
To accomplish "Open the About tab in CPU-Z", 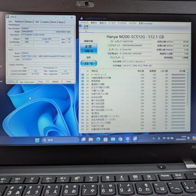I will 61,22.
